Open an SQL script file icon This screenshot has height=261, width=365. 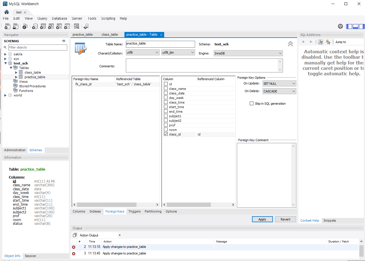16,26
